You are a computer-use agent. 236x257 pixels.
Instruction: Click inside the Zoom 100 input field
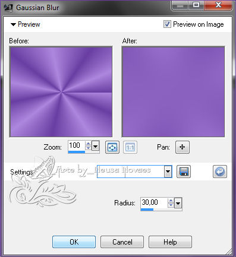(x=77, y=145)
